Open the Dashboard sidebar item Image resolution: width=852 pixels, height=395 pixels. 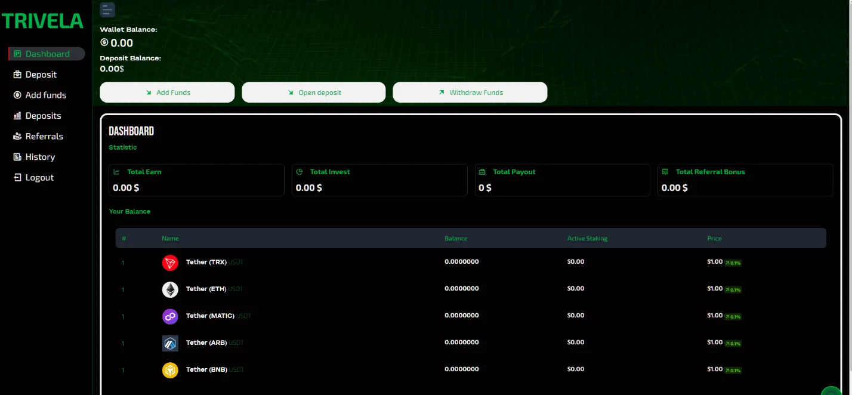click(47, 54)
